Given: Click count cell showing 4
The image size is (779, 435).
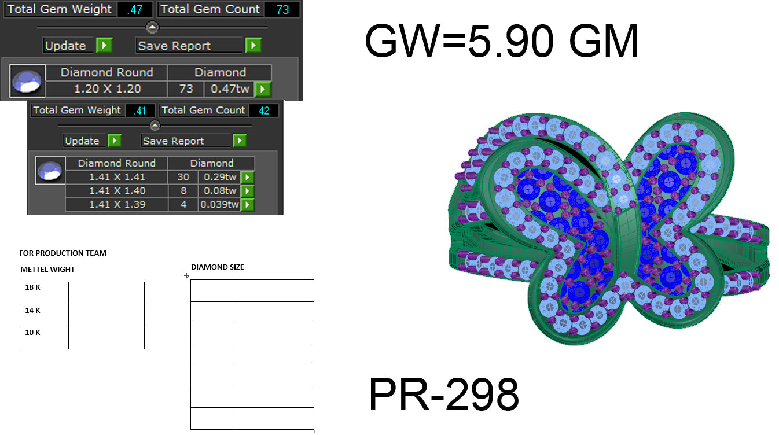Looking at the screenshot, I should point(183,205).
